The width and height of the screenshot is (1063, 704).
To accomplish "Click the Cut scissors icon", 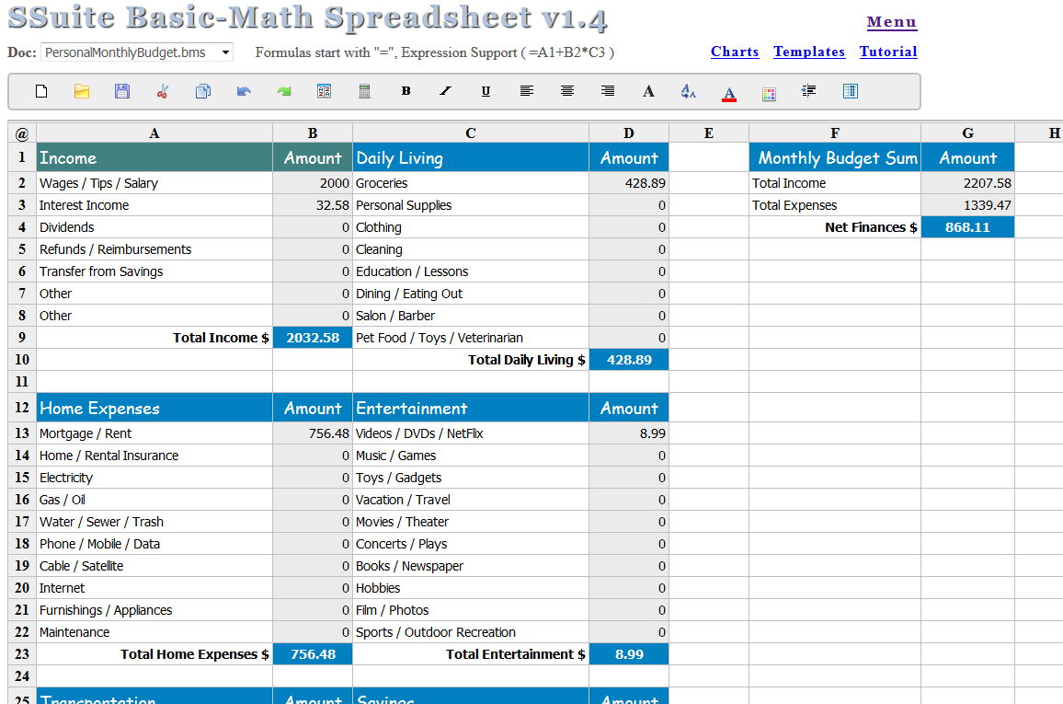I will click(x=163, y=91).
